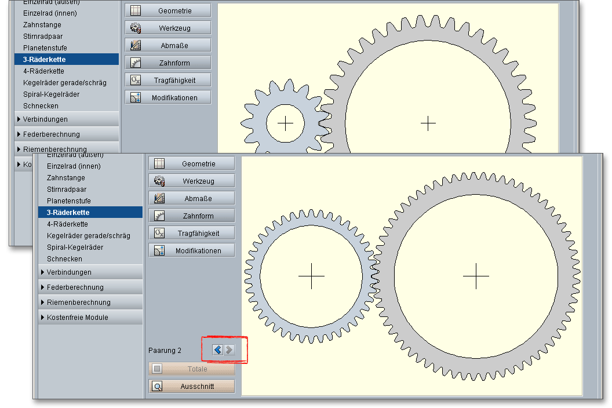
Task: Click the blue previous pairing arrow
Action: tap(217, 349)
